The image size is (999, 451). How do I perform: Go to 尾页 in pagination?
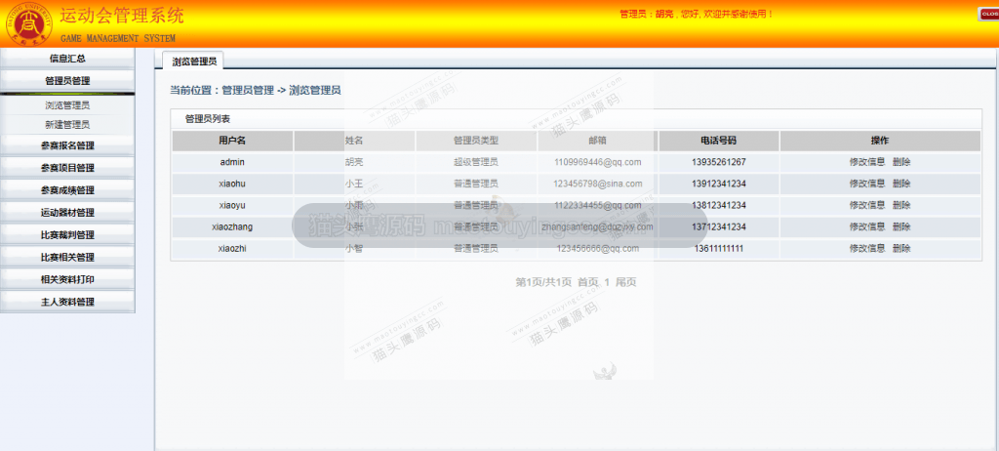coord(625,282)
